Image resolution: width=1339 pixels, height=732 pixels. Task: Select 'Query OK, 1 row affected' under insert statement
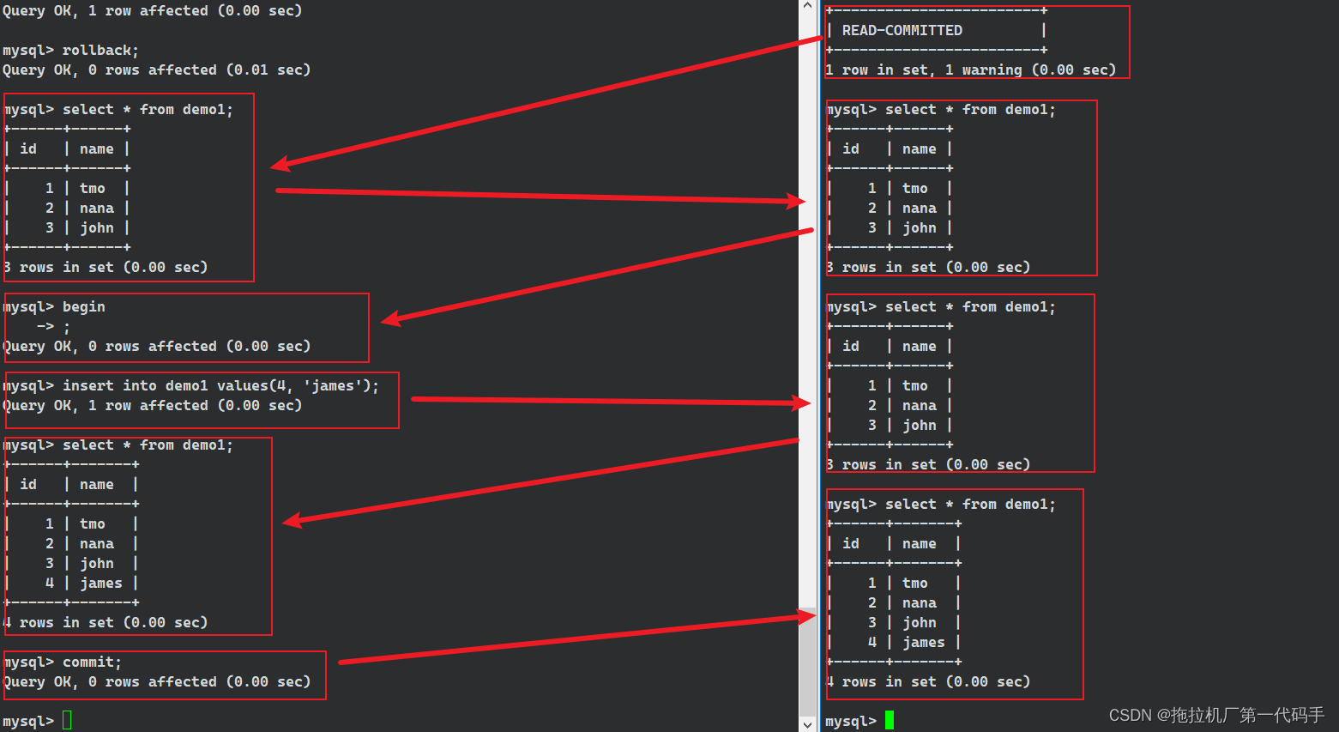(152, 406)
